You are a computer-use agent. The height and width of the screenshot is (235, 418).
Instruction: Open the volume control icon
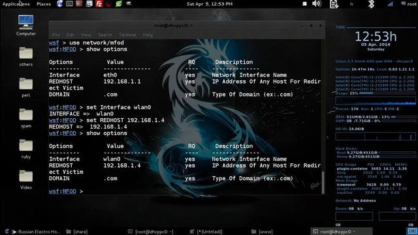316,4
